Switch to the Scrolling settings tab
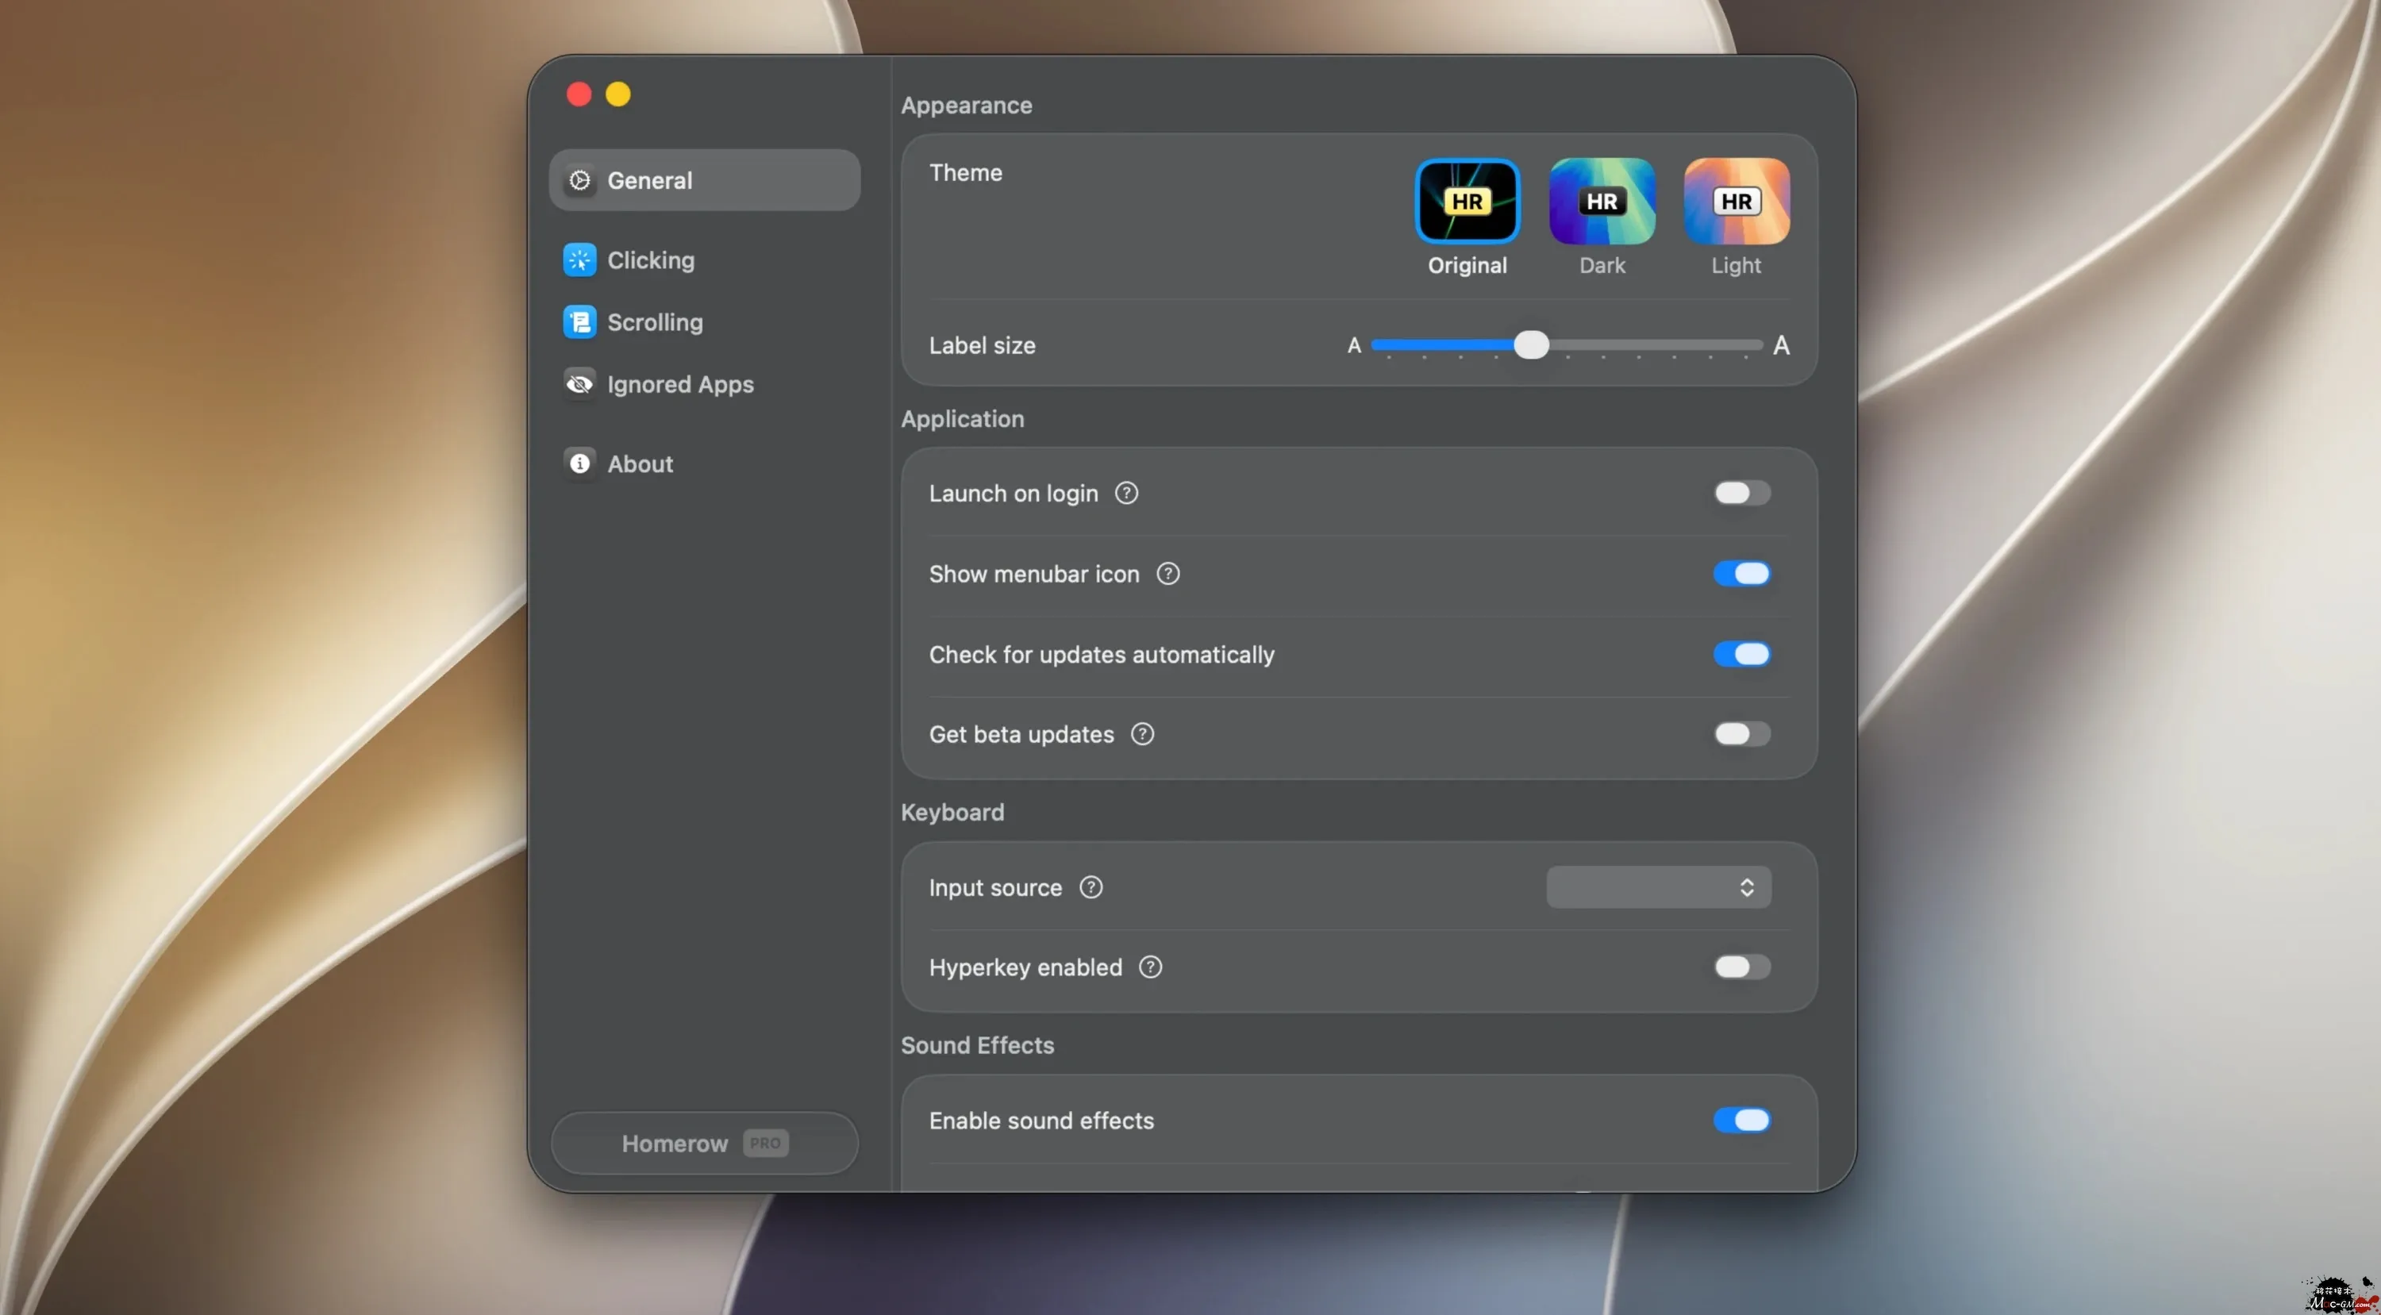Screen dimensions: 2381x1315 click(x=704, y=321)
